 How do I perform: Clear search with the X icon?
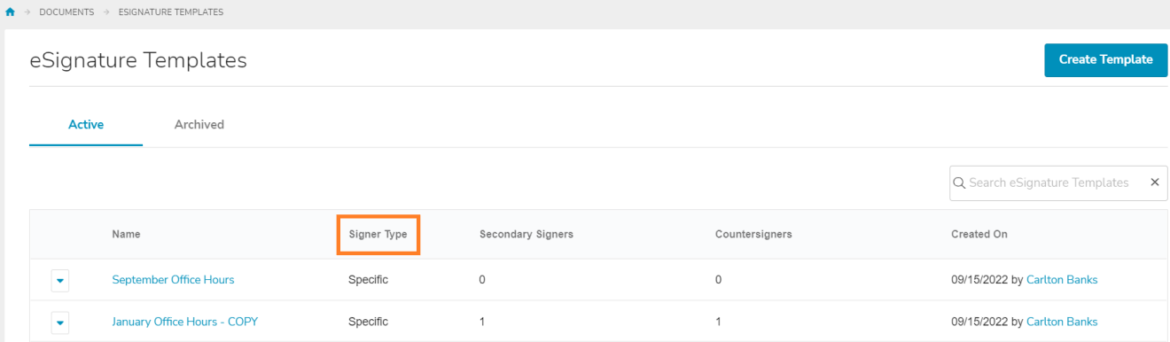pyautogui.click(x=1154, y=183)
